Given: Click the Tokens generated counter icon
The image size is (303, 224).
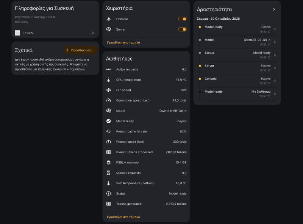Looking at the screenshot, I should pos(109,204).
